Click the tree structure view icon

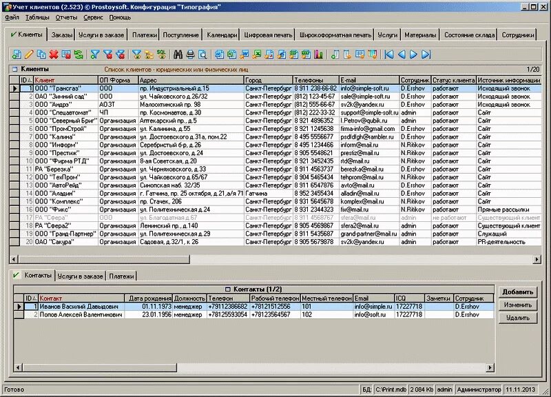click(149, 54)
